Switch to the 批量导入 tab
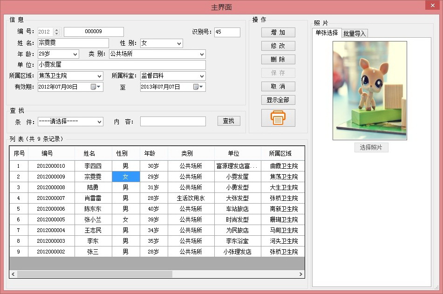443x294 pixels. click(354, 34)
